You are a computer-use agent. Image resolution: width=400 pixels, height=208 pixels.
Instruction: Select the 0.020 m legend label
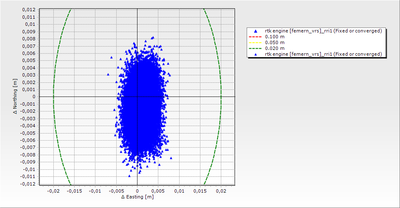[275, 48]
